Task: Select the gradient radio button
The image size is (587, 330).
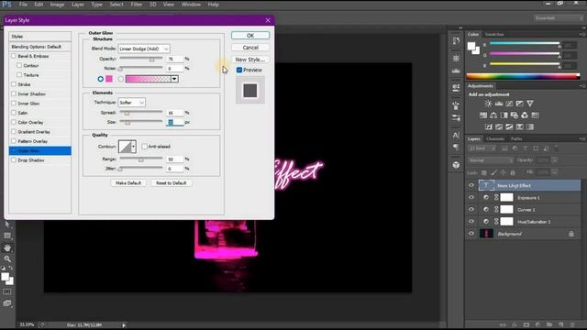Action: tap(120, 79)
